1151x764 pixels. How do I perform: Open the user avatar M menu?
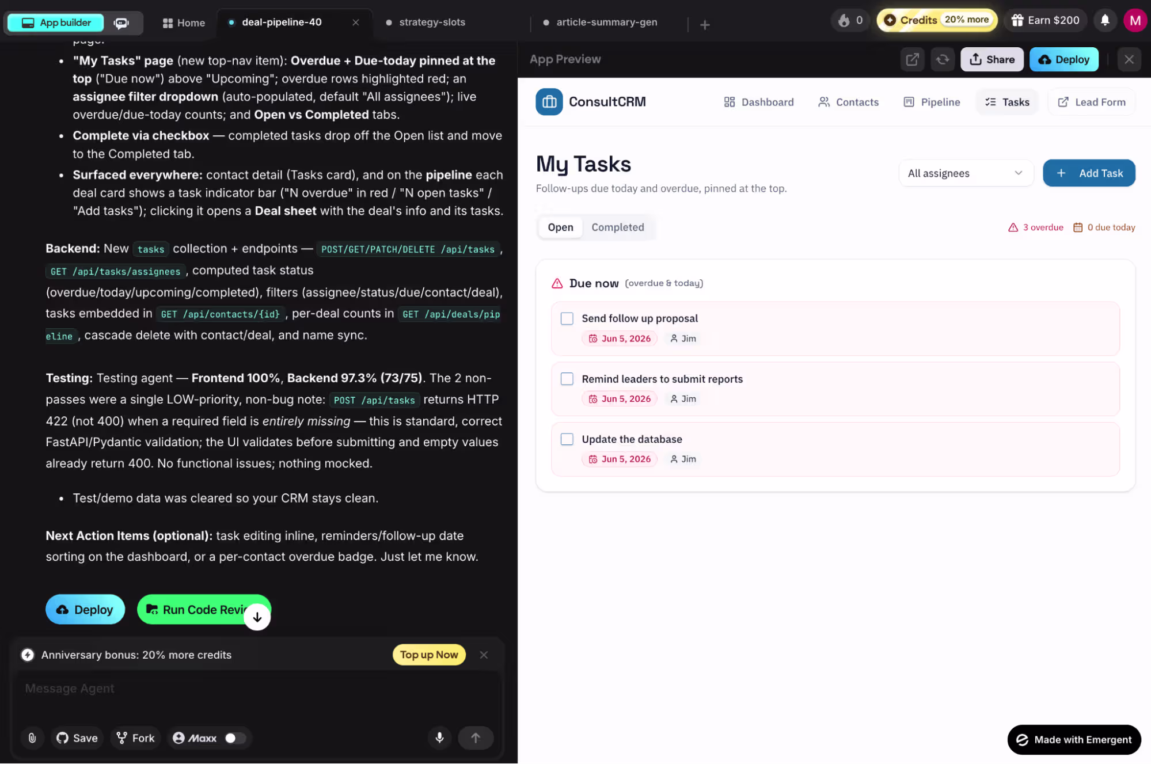tap(1135, 21)
